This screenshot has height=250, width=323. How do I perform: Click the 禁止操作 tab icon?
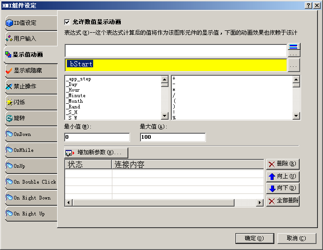point(9,86)
